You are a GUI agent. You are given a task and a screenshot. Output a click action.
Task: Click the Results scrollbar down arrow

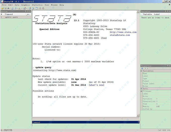click(x=138, y=115)
